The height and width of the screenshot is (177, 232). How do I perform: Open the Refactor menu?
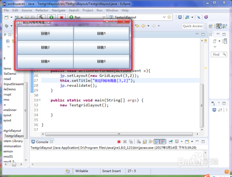click(42, 10)
